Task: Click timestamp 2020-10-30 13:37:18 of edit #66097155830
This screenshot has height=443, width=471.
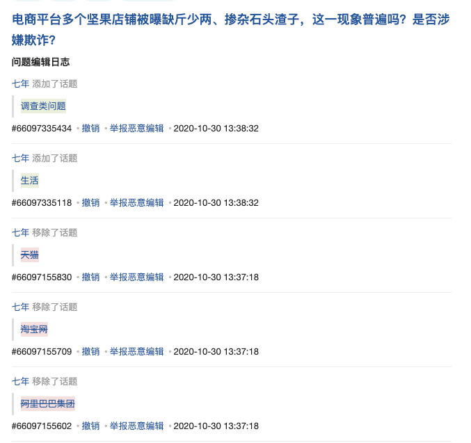Action: [216, 277]
